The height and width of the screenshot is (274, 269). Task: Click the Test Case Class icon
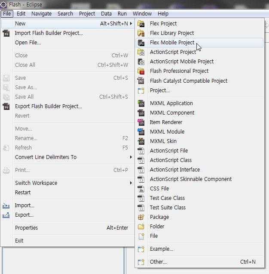click(x=141, y=198)
